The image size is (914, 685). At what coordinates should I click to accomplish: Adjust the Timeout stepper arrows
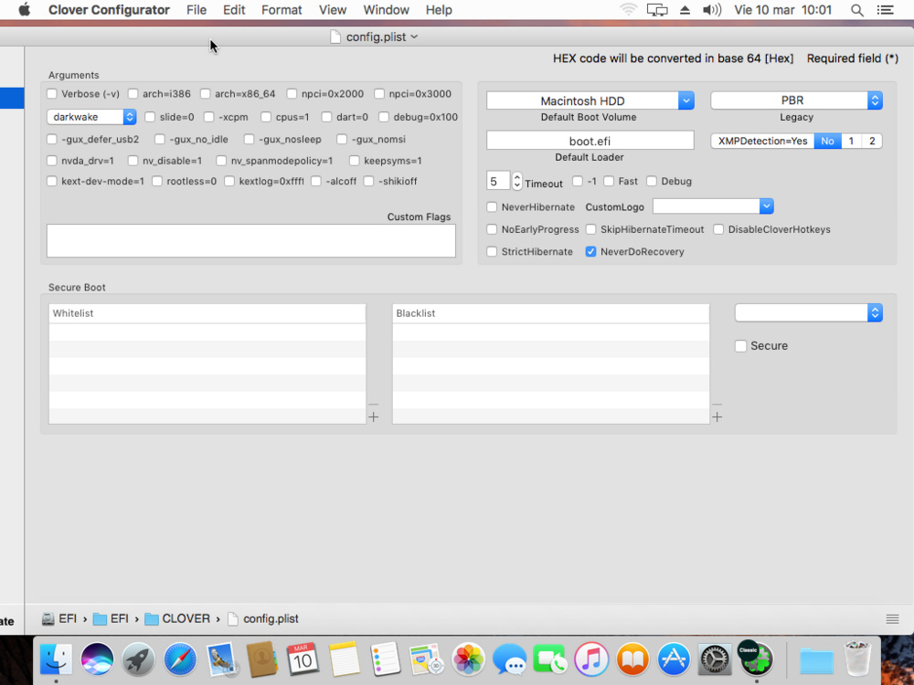click(x=517, y=181)
